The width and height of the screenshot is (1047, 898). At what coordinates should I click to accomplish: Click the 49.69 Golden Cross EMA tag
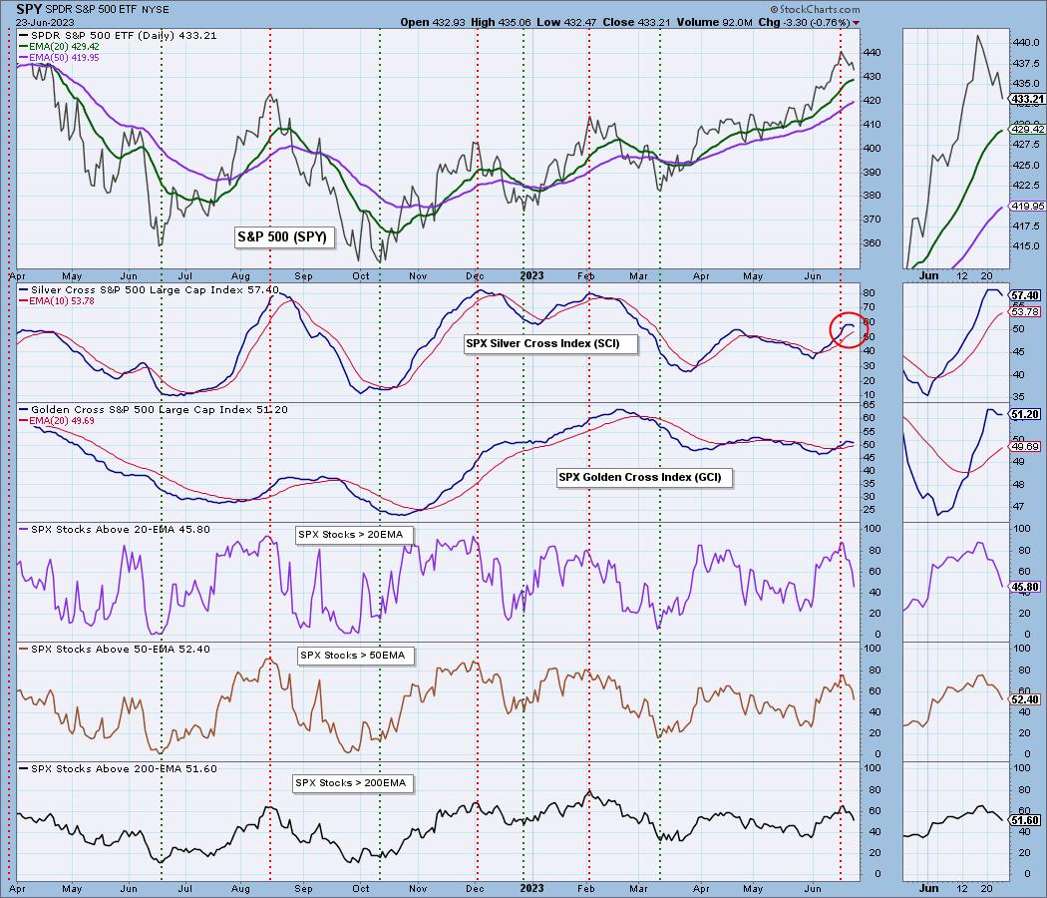pos(1025,446)
